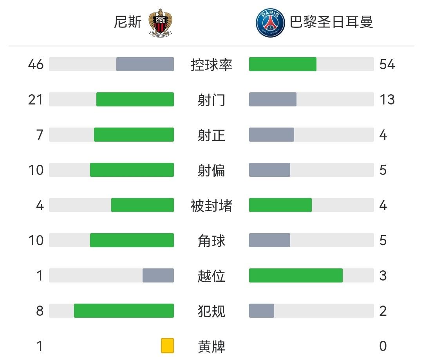
Task: Click the 控球率 stat label
Action: click(x=211, y=65)
